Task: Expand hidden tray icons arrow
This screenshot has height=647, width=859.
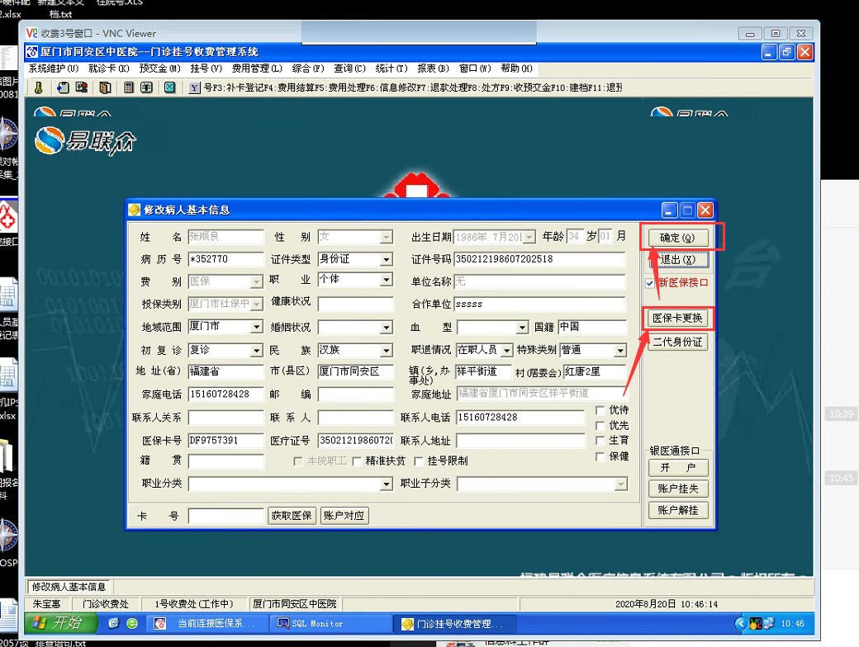Action: [x=741, y=623]
